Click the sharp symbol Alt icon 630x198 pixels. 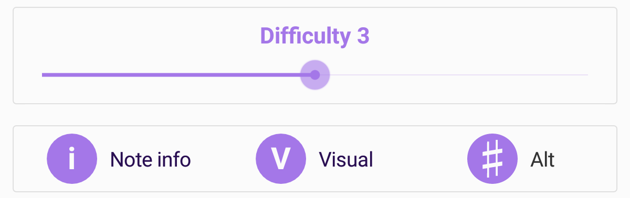[x=492, y=159]
